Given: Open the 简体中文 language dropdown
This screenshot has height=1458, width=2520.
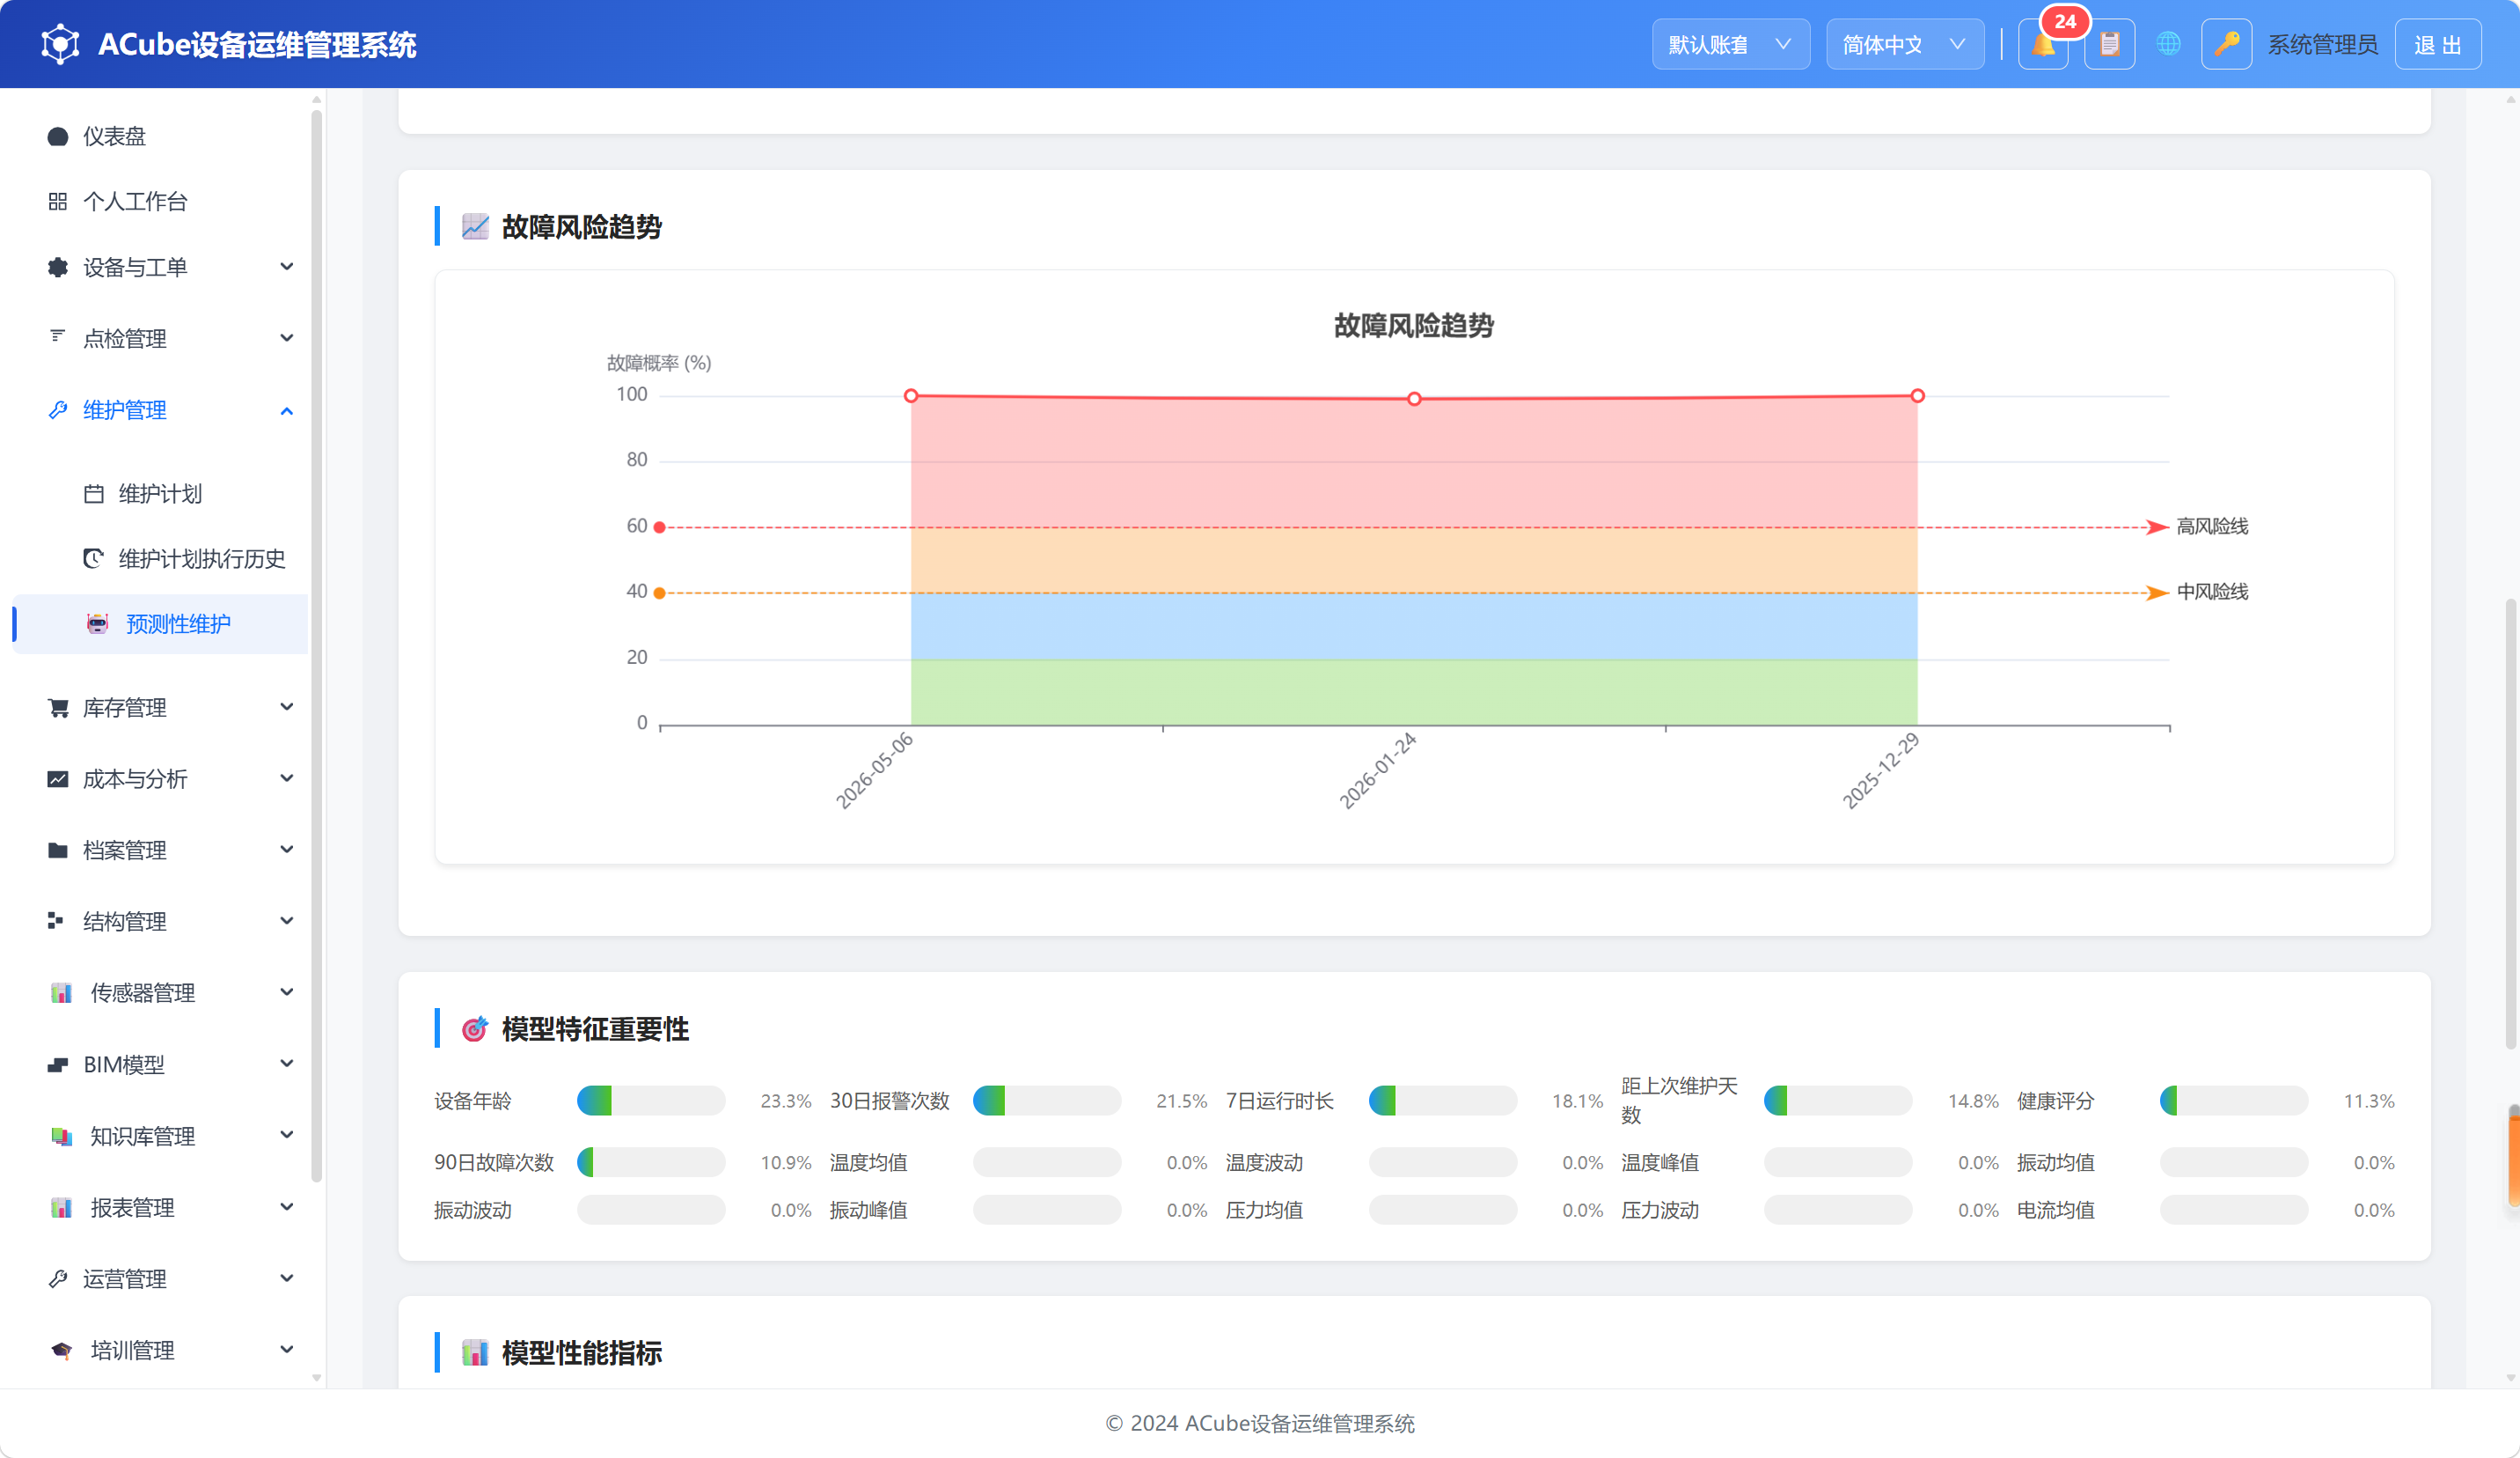Looking at the screenshot, I should pyautogui.click(x=1904, y=45).
